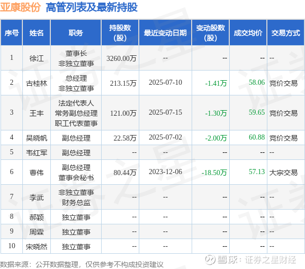Click the date 2025-07-02
Screen dimensions: 305x269
(x=165, y=137)
